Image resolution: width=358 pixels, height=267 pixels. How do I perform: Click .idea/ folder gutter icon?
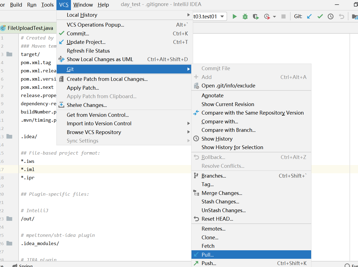click(9, 136)
